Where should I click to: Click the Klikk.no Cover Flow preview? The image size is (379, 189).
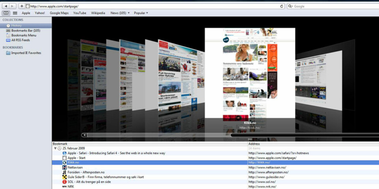[250, 73]
